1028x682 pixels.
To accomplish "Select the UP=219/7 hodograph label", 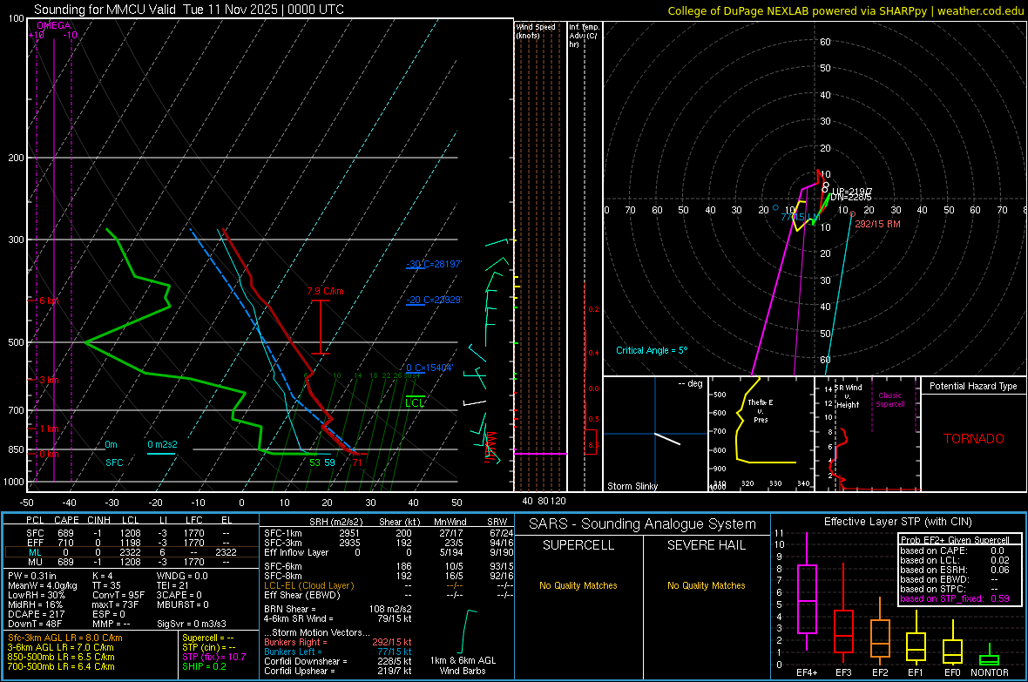I will click(x=852, y=192).
